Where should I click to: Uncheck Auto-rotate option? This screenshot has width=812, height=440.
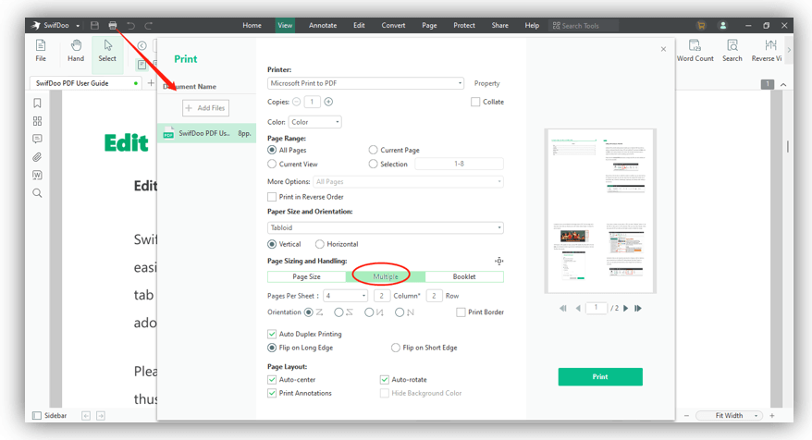click(384, 379)
